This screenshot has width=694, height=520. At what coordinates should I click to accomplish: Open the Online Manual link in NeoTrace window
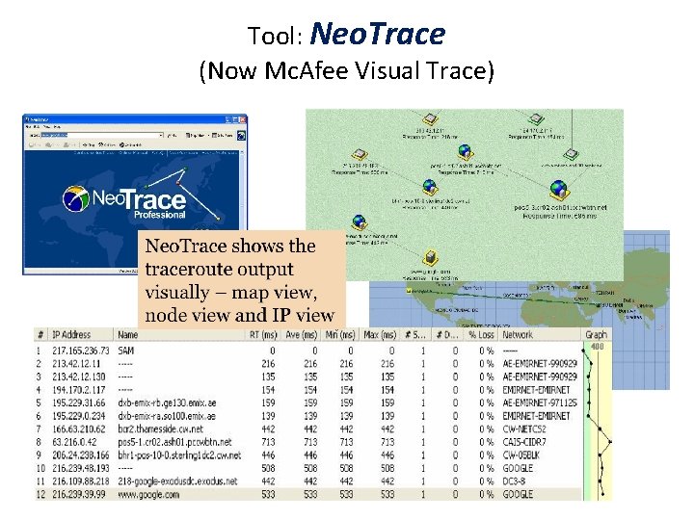(134, 153)
